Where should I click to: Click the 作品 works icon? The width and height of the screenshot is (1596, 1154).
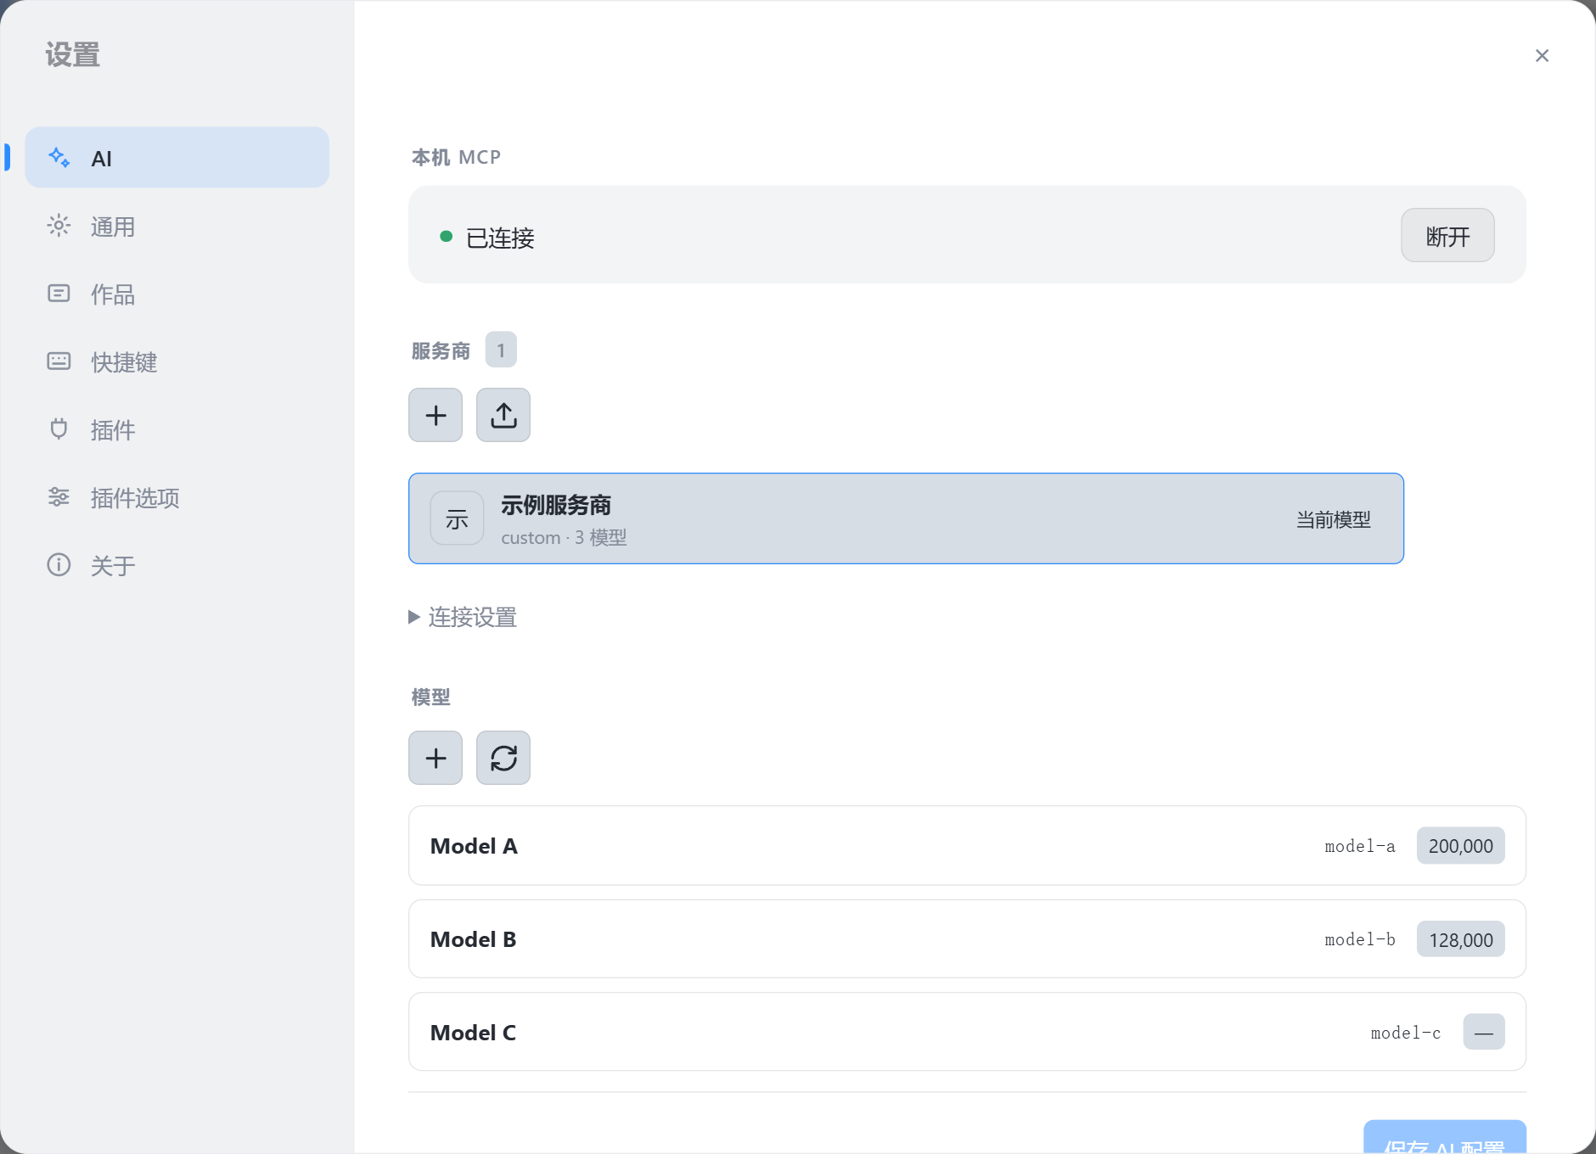click(59, 294)
